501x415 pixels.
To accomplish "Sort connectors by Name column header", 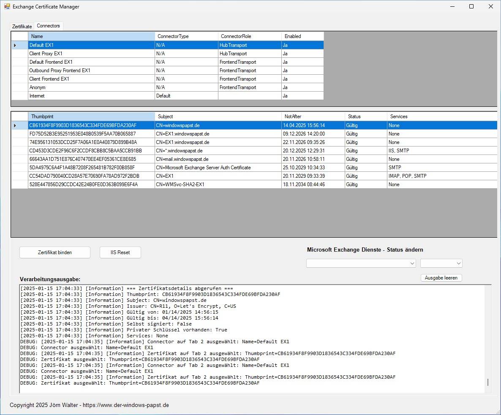I will click(x=91, y=36).
